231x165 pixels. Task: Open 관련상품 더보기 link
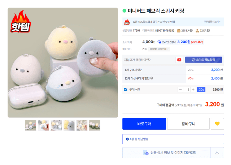[212, 22]
